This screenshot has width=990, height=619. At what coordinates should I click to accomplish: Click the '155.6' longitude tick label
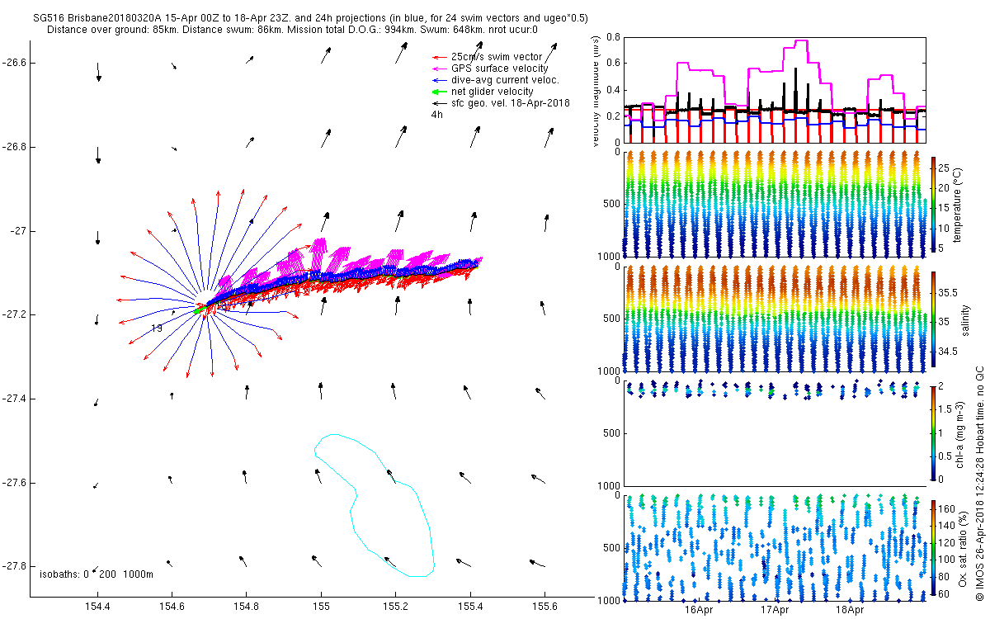[x=544, y=607]
